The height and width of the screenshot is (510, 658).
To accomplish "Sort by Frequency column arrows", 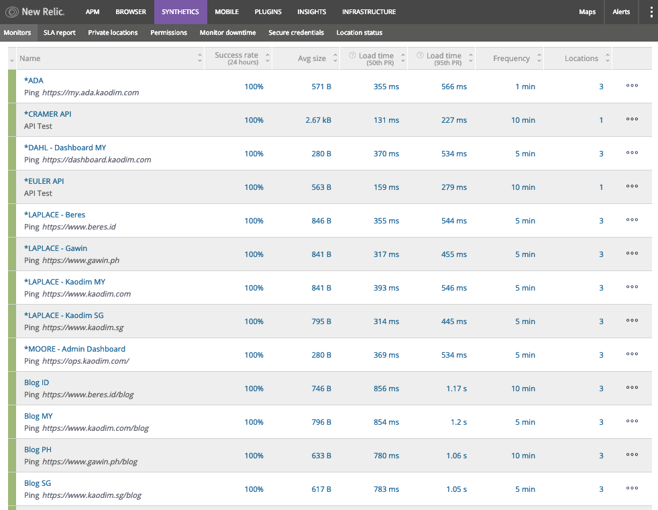I will pyautogui.click(x=539, y=58).
